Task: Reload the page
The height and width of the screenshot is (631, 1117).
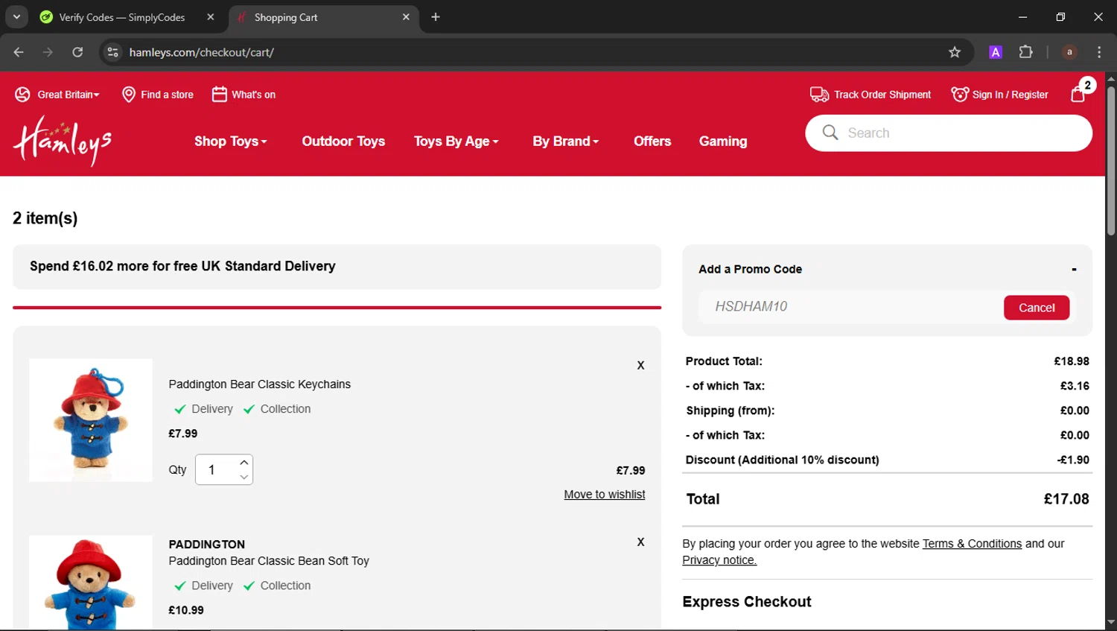Action: click(x=77, y=52)
